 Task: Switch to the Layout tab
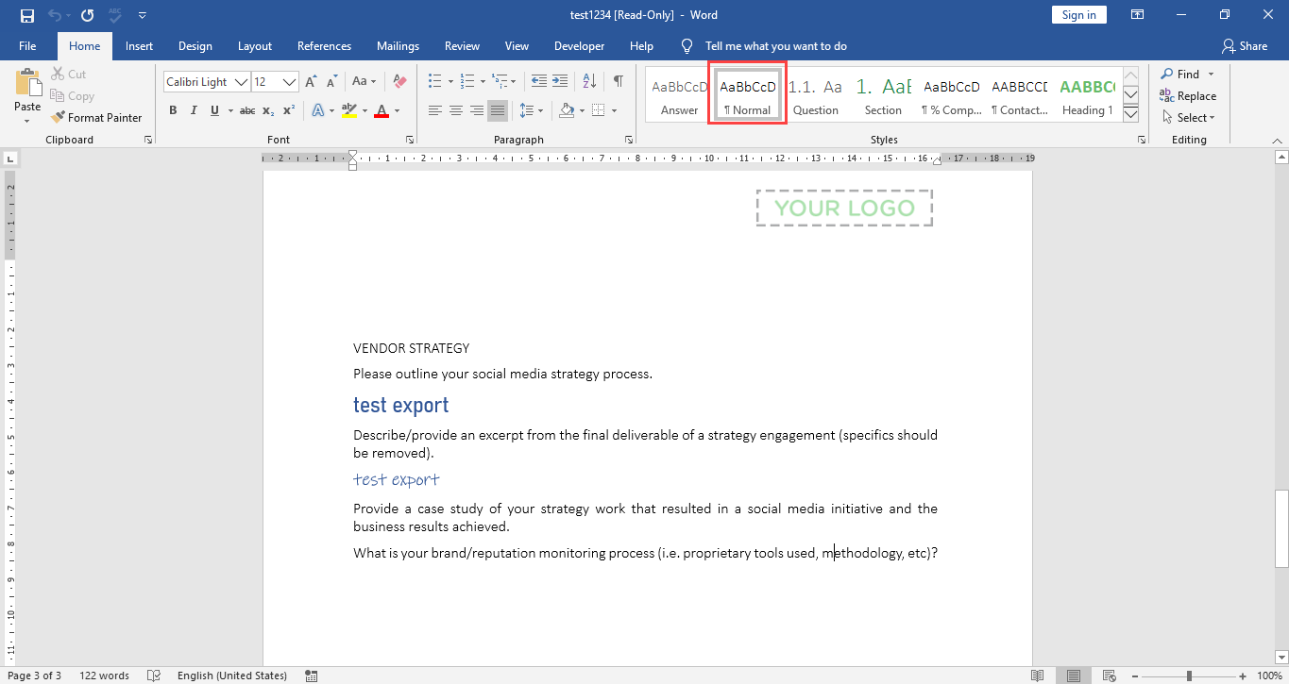tap(255, 45)
